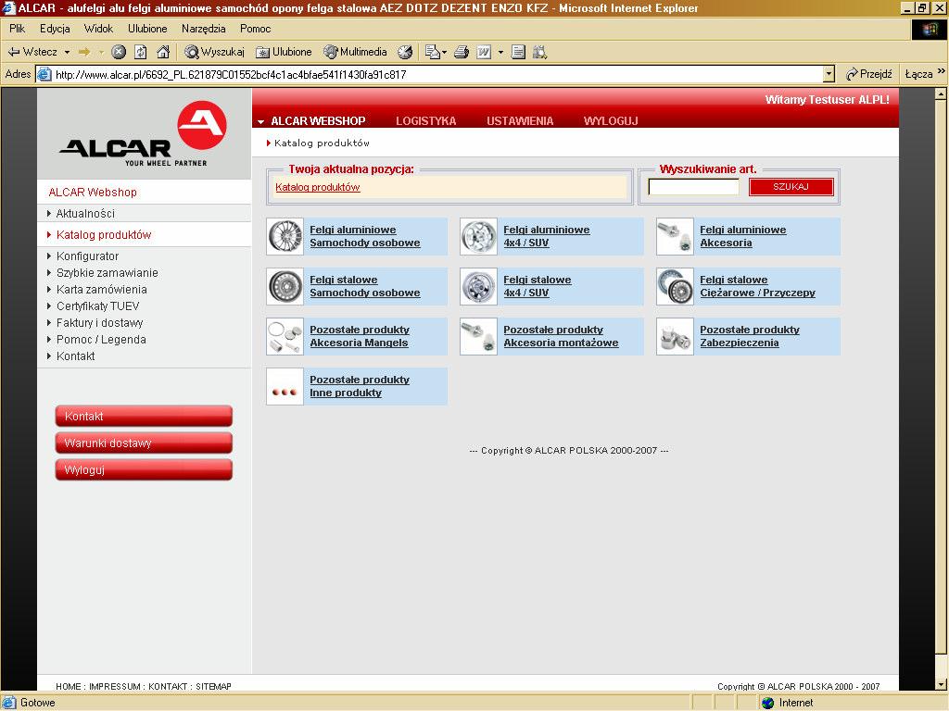The height and width of the screenshot is (711, 949).
Task: Open the steel 4x4 / SUV wheel thumbnail
Action: click(479, 287)
